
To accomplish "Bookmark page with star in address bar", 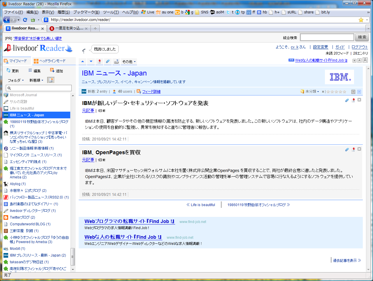I will tap(361, 20).
